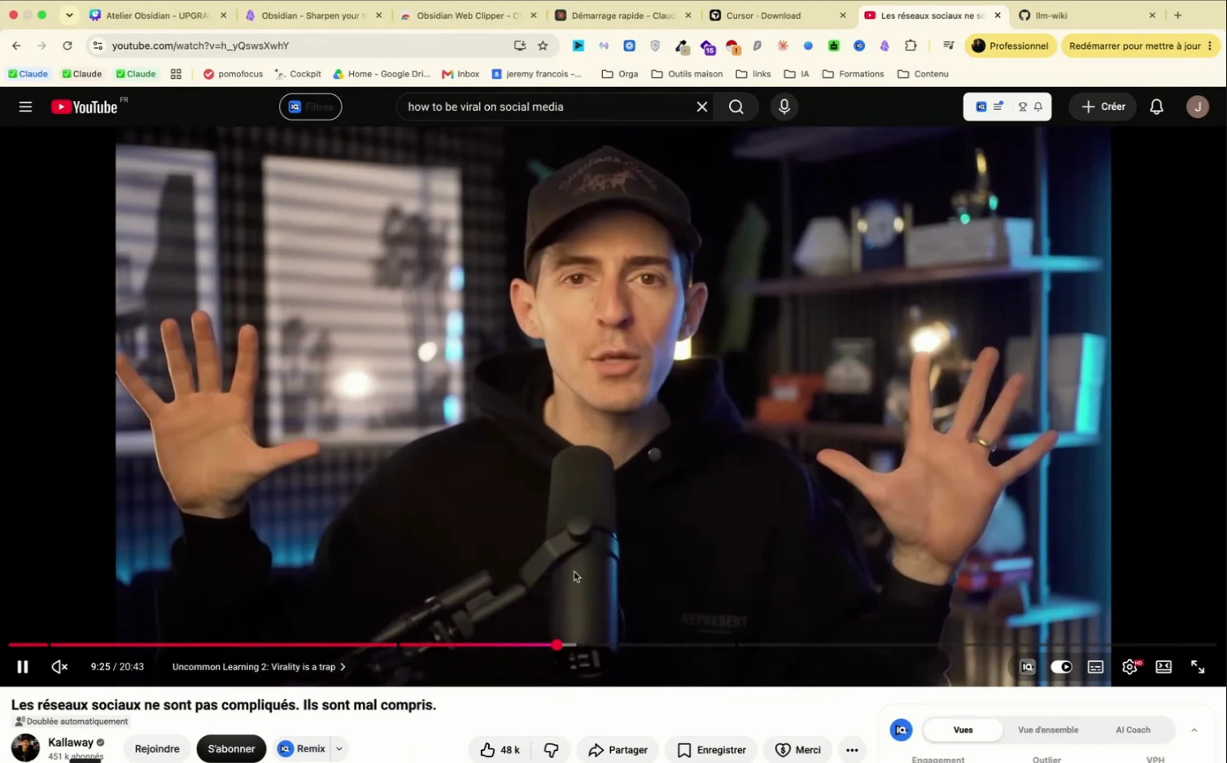Screen dimensions: 1227x763
Task: Open the Chrome tab search dropdown arrow
Action: (x=69, y=15)
